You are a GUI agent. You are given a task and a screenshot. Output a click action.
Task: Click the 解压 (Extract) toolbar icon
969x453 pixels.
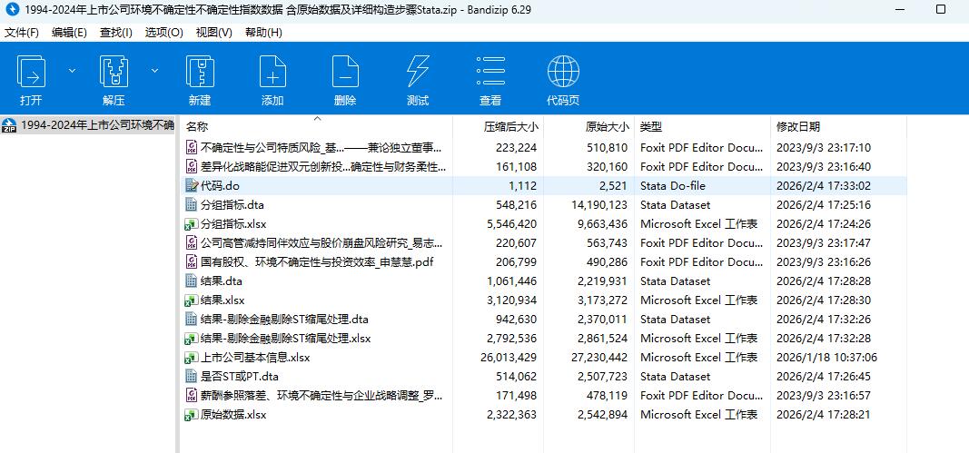pyautogui.click(x=114, y=71)
